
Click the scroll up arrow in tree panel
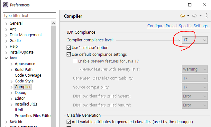point(54,23)
